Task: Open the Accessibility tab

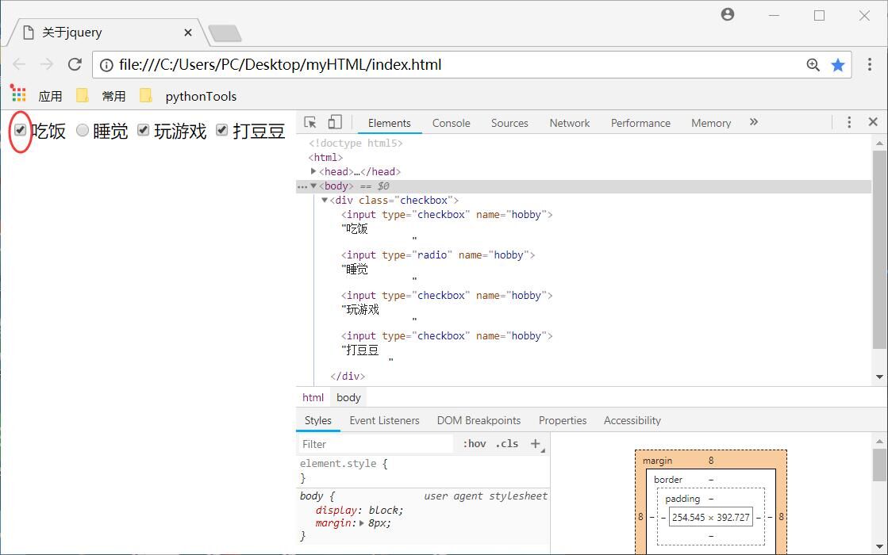Action: (632, 420)
